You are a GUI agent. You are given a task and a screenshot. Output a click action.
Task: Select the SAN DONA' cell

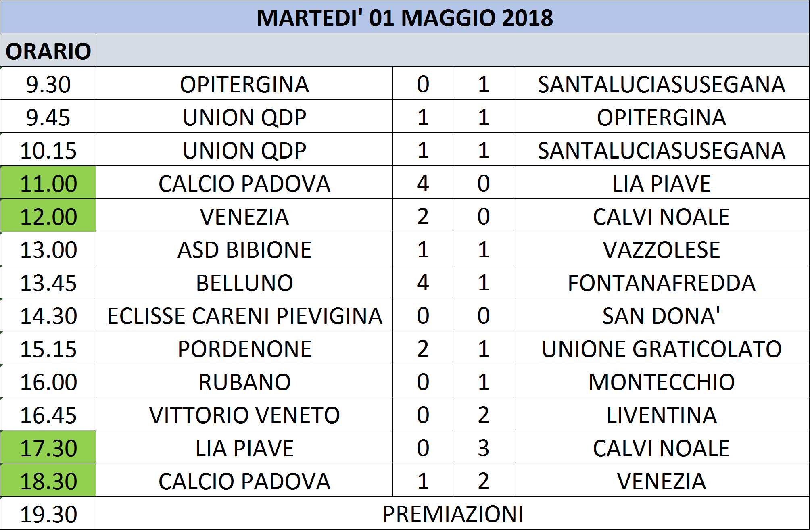662,315
